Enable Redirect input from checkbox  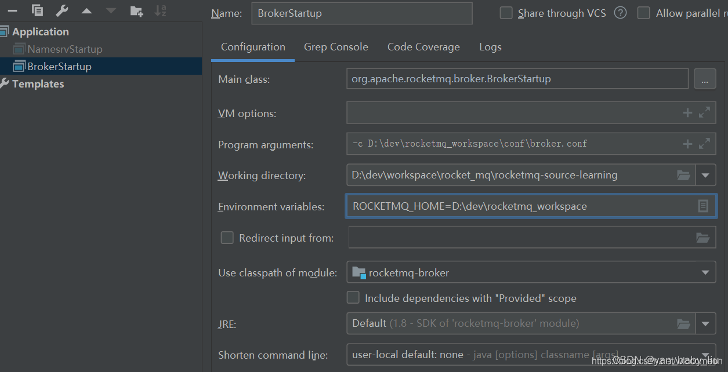227,238
